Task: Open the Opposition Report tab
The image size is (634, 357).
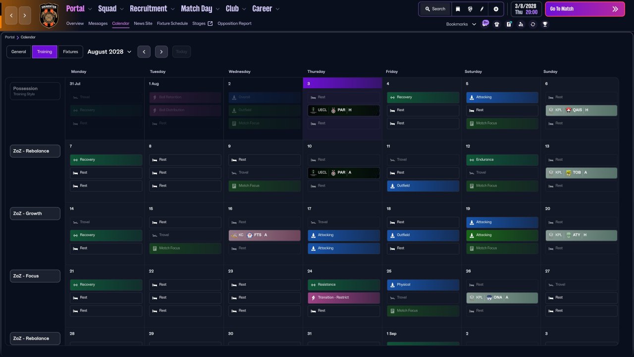Action: (x=234, y=23)
